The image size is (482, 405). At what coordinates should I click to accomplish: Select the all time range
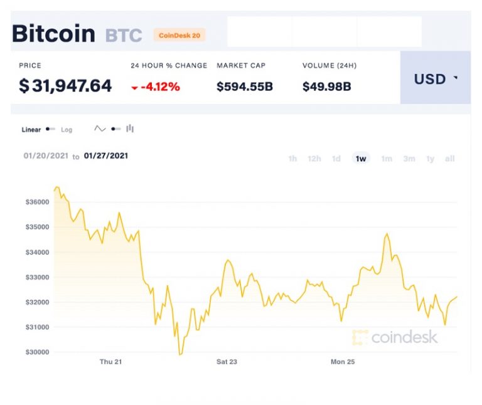click(x=450, y=159)
